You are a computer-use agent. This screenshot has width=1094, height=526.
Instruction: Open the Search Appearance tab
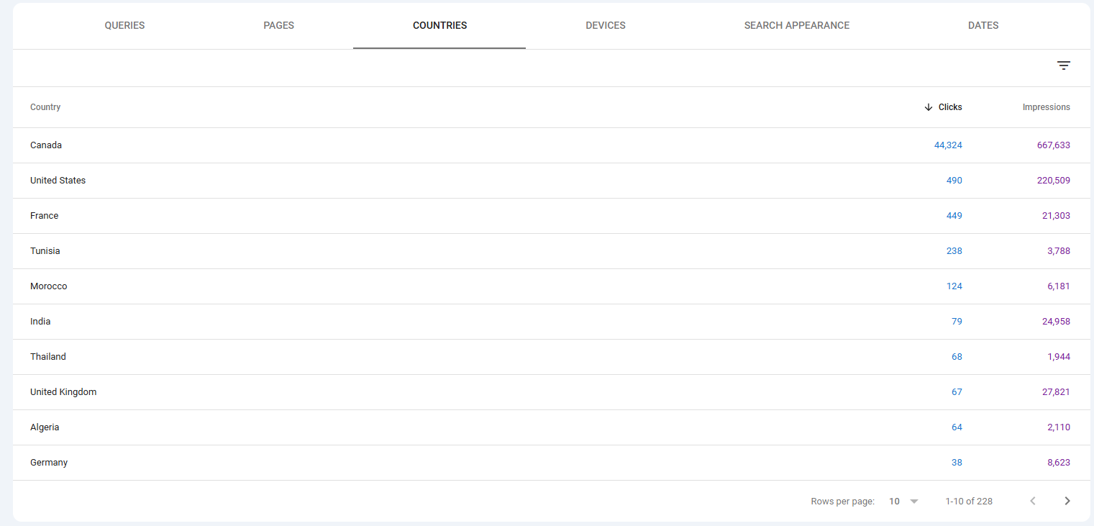[x=796, y=25]
